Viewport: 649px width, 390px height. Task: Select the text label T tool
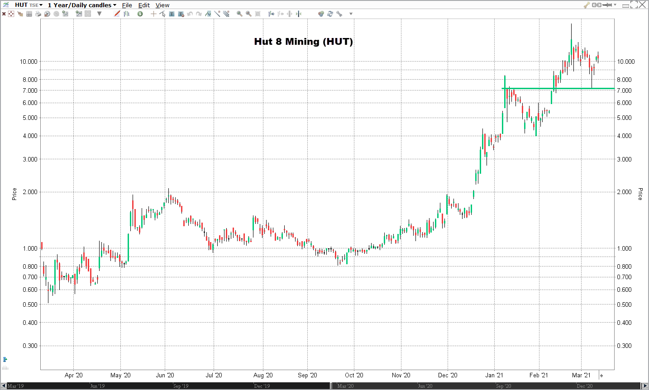[172, 14]
